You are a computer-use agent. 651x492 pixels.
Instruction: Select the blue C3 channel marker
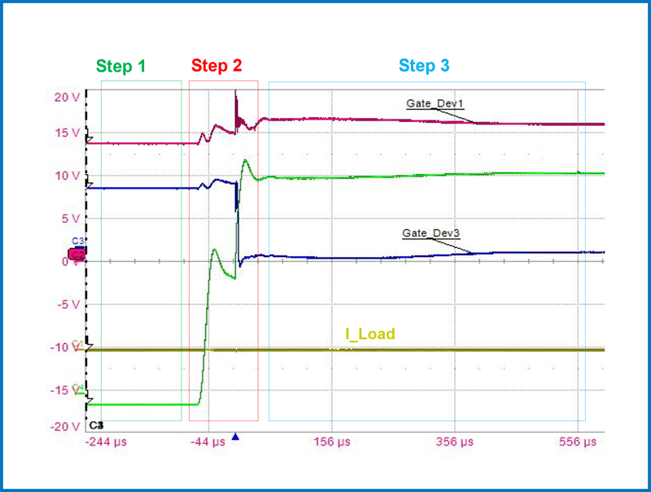(78, 242)
